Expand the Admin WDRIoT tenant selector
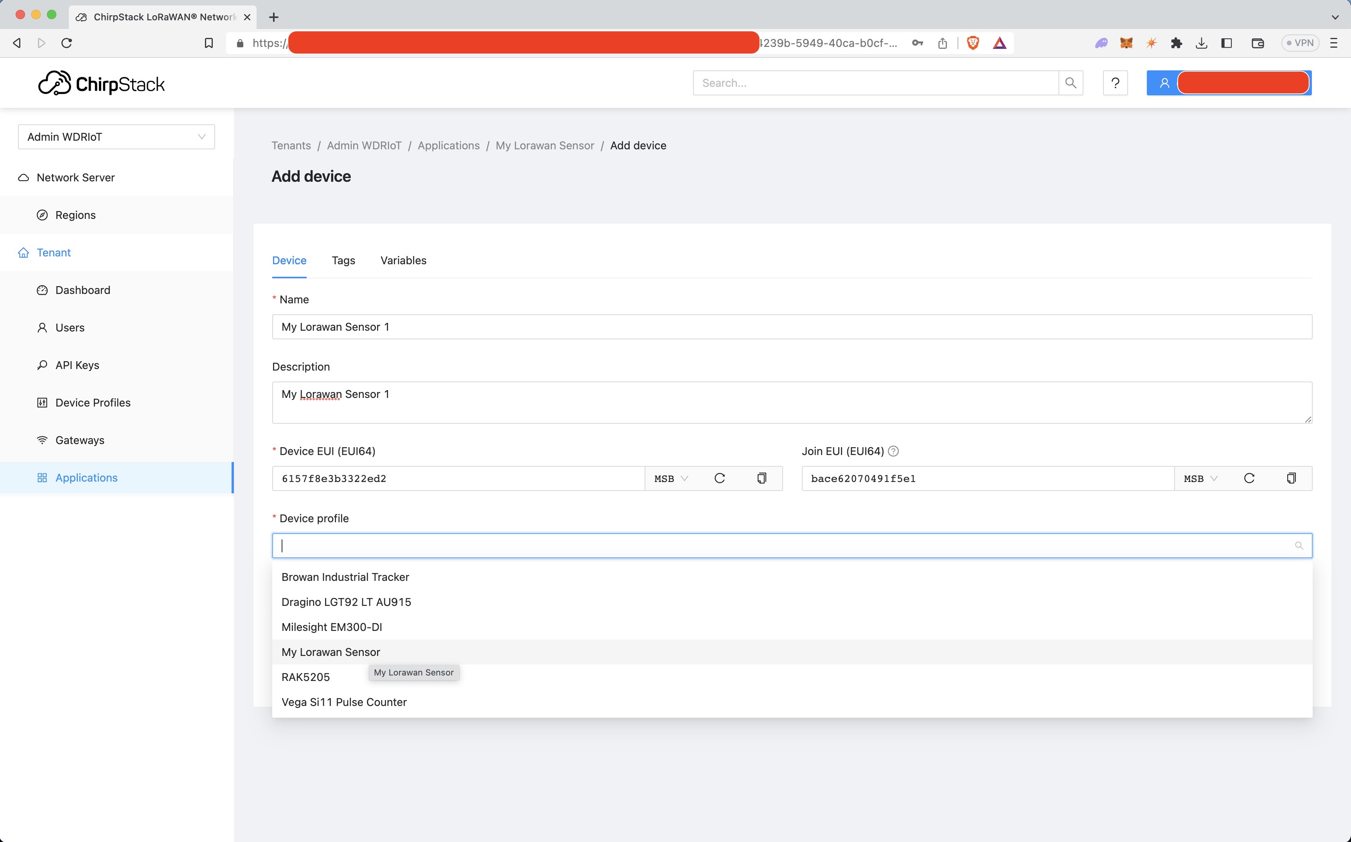Screen dimensions: 1351x842 point(116,137)
